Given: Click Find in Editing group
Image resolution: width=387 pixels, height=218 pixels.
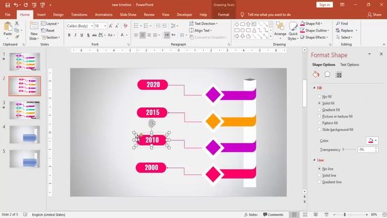Looking at the screenshot, I should [342, 24].
